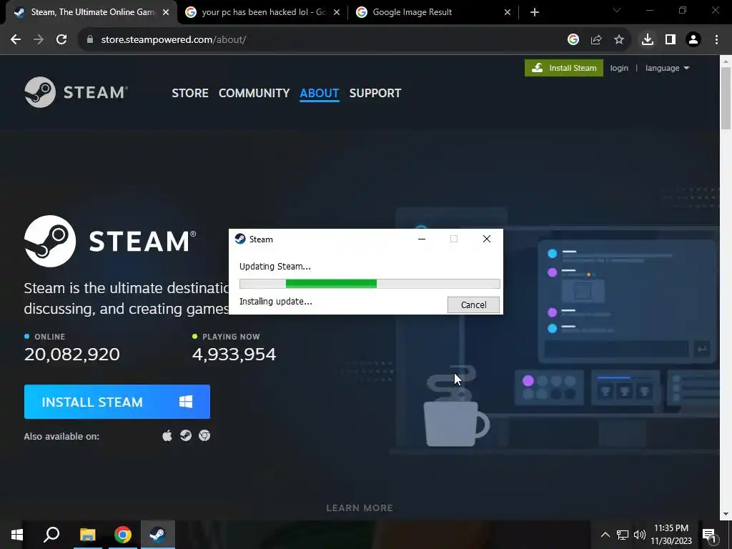Open the COMMUNITY menu item
This screenshot has height=549, width=732.
coord(254,93)
